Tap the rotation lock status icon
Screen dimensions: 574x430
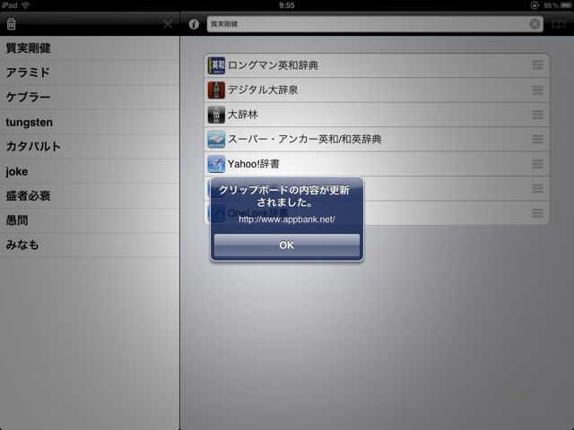click(535, 5)
